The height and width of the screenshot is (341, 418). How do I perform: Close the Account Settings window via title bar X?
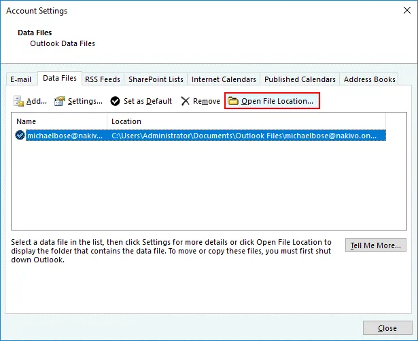click(x=402, y=11)
